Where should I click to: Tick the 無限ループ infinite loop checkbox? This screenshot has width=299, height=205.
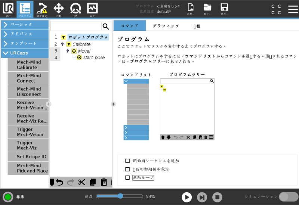(127, 178)
